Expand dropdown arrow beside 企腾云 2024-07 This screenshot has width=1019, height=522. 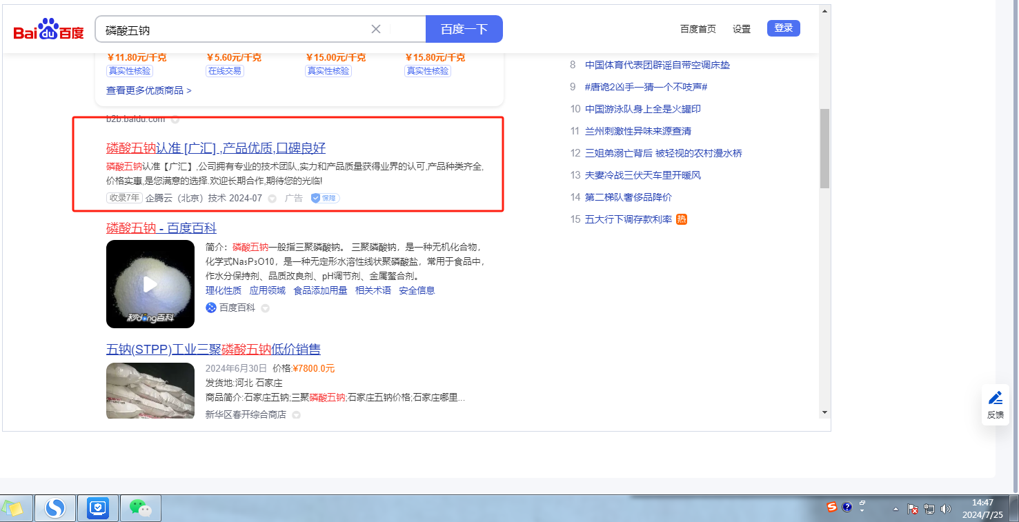click(x=272, y=199)
